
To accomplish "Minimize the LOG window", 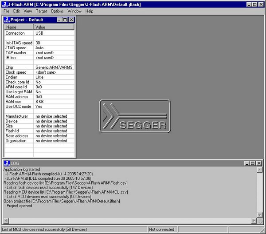I will [x=247, y=163].
